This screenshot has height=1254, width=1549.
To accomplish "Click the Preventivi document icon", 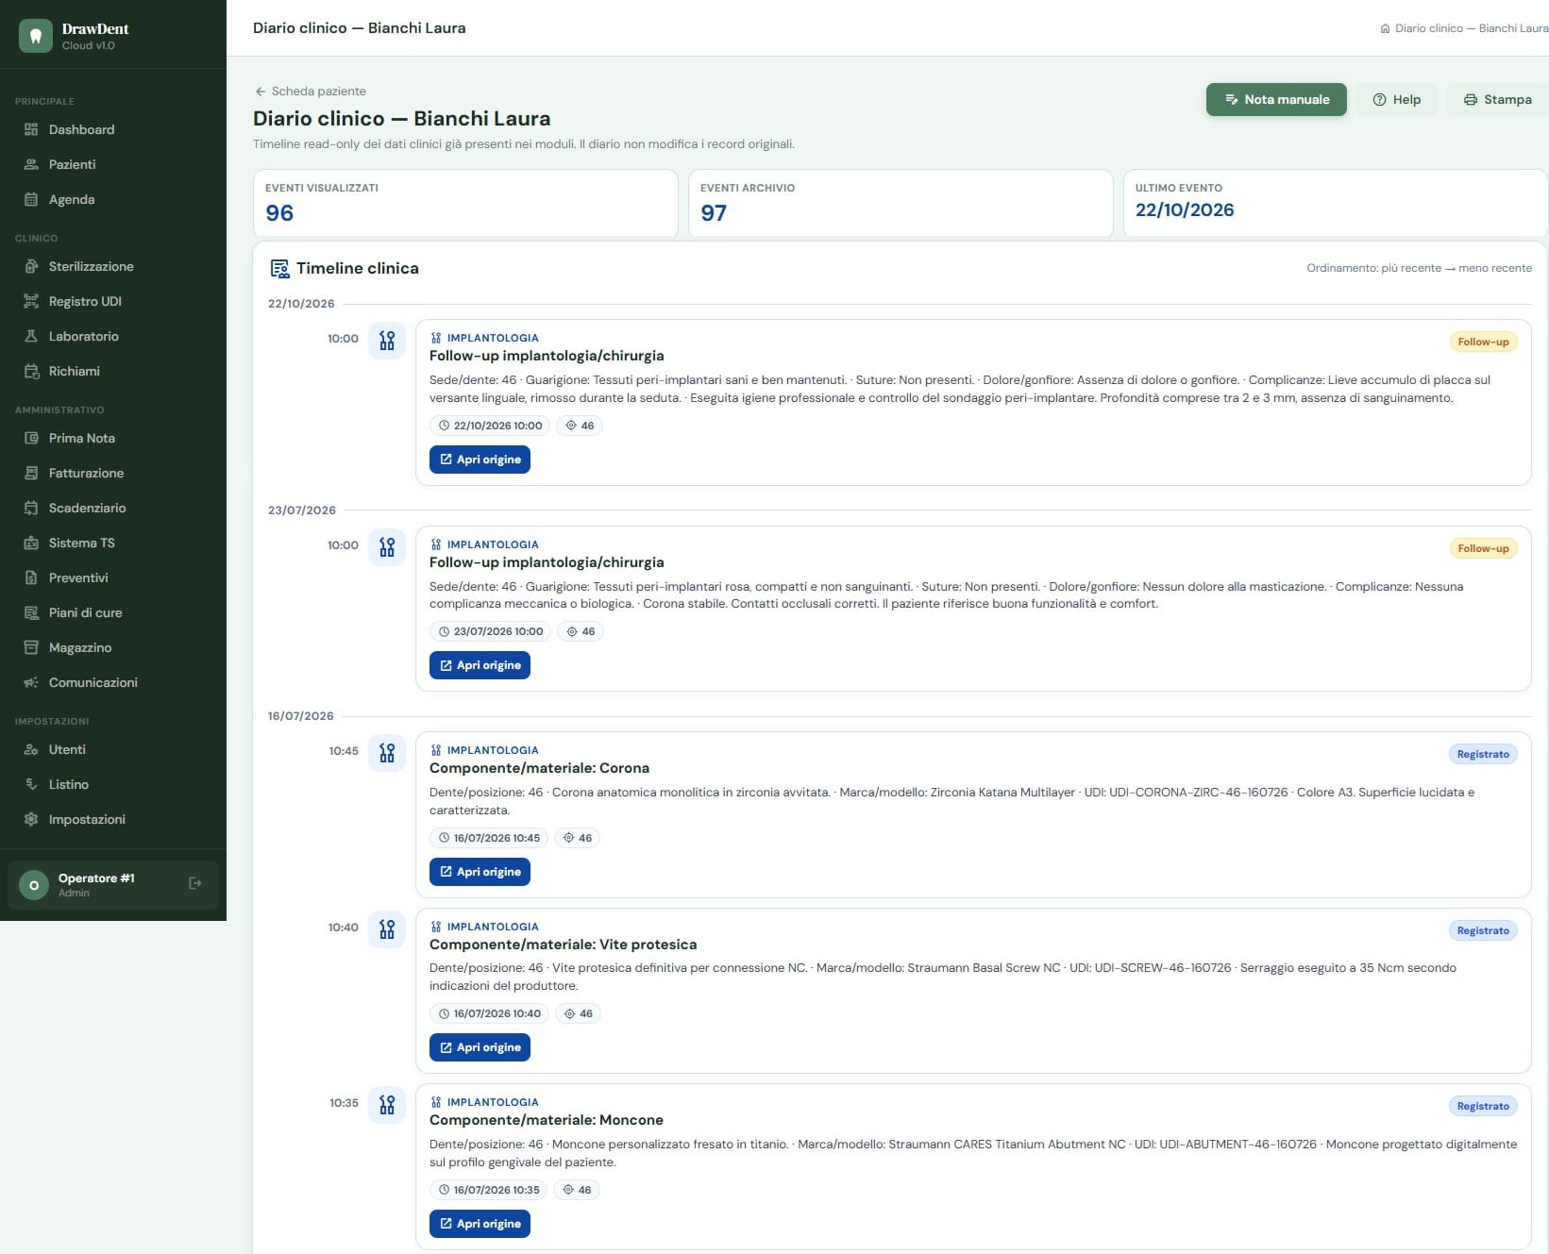I will click(31, 577).
